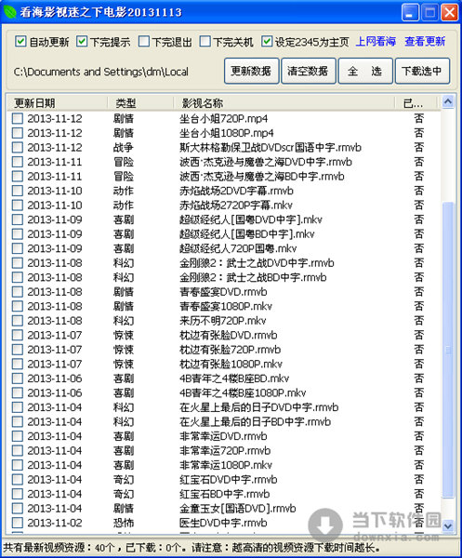The image size is (462, 558).
Task: Open the 查看更新 link
Action: tap(425, 42)
